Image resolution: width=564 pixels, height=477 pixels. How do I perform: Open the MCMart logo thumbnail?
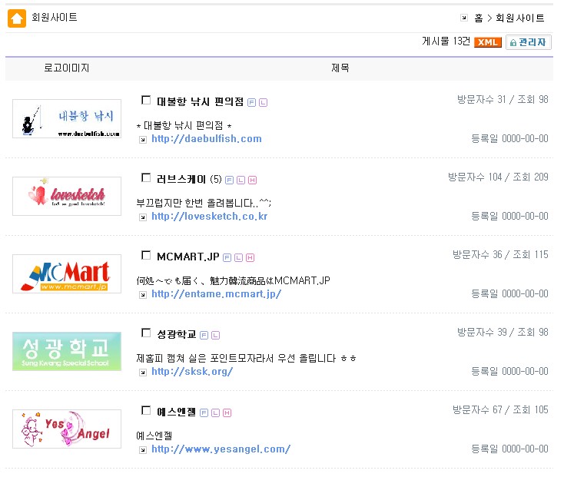coord(67,274)
